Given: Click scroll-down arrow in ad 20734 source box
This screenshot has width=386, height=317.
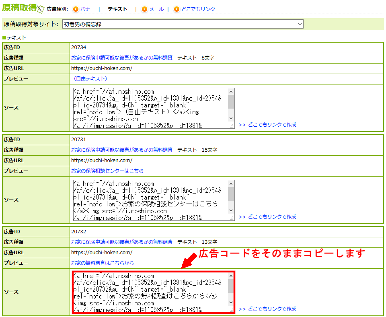Looking at the screenshot, I should [x=231, y=118].
